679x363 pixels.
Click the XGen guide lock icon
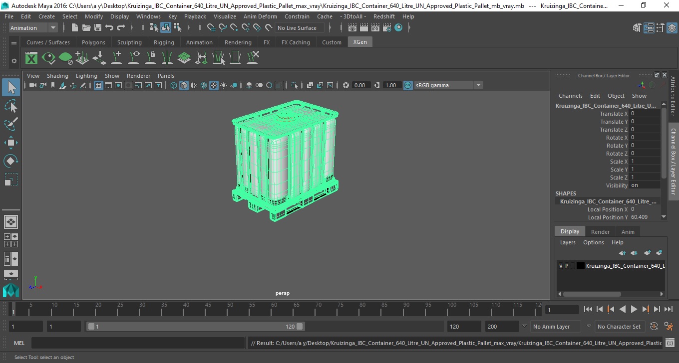(x=150, y=58)
